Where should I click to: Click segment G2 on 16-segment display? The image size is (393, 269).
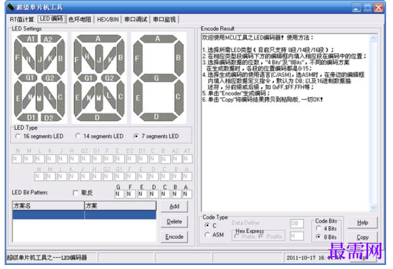click(x=50, y=78)
